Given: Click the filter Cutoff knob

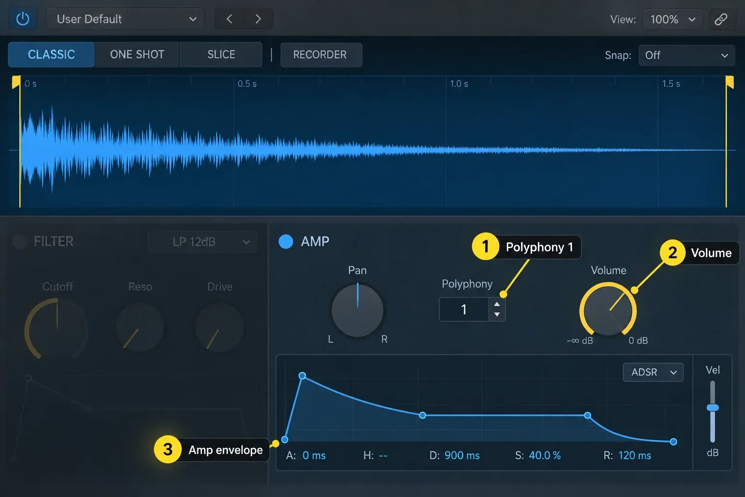Looking at the screenshot, I should [x=57, y=329].
